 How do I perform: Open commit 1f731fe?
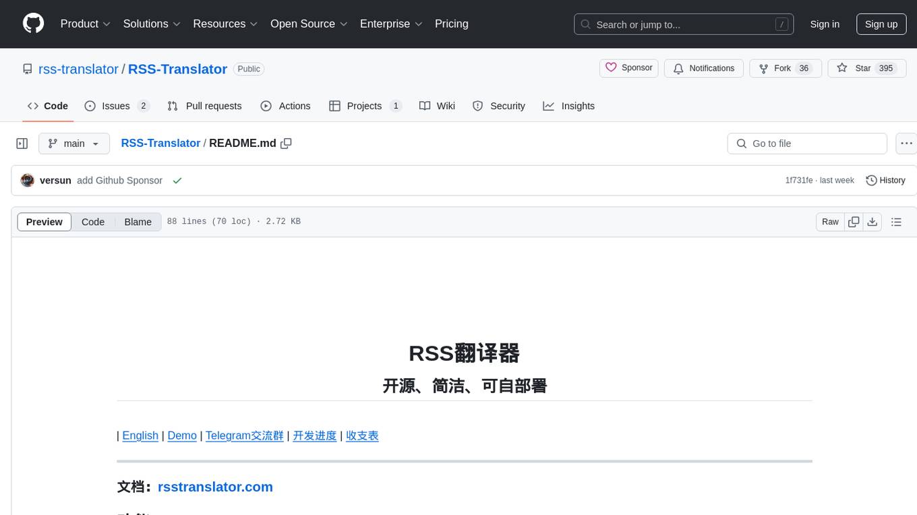[x=799, y=181]
